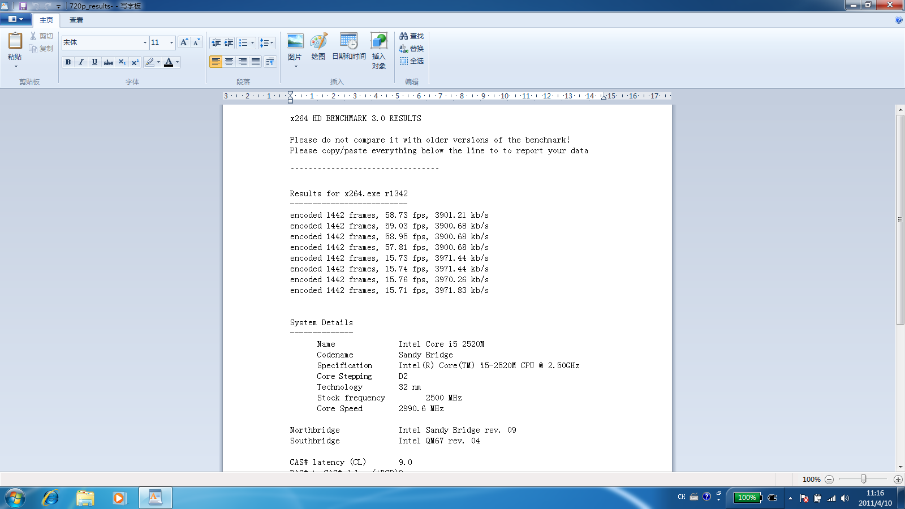Show hidden tray icons arrow
This screenshot has width=905, height=509.
click(790, 498)
